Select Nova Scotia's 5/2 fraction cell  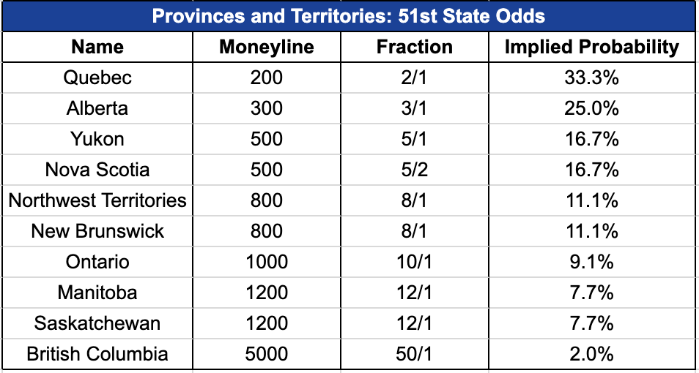pos(415,170)
